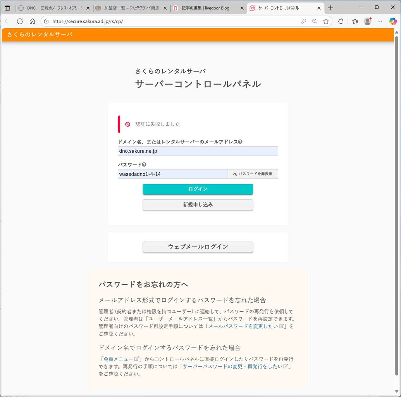This screenshot has height=397, width=401.
Task: Close the 加盟店一覧 tab
Action: point(165,8)
